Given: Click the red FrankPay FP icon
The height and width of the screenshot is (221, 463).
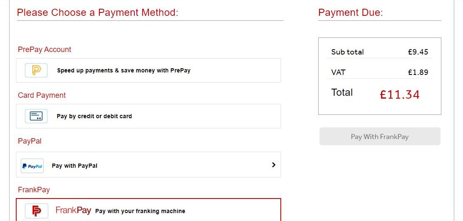Looking at the screenshot, I should [36, 211].
